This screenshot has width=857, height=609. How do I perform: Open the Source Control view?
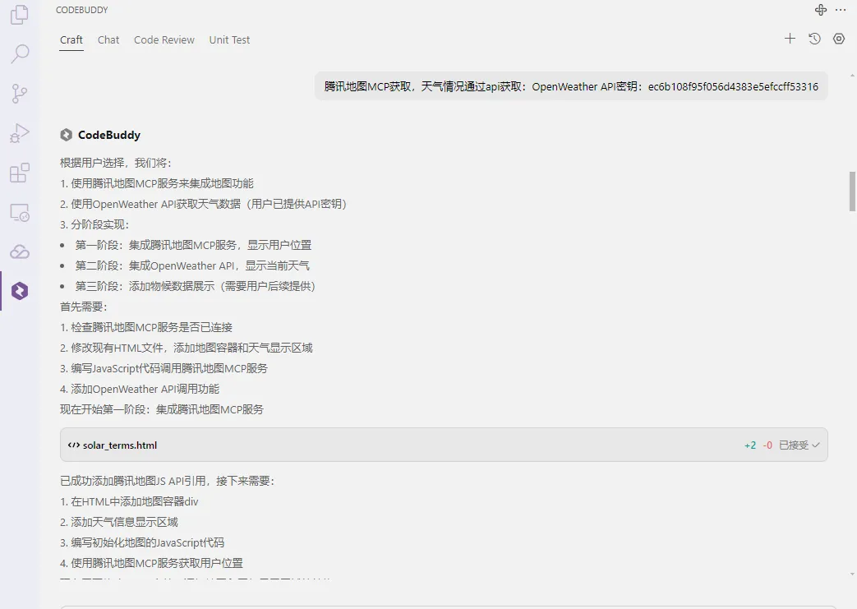coord(20,94)
